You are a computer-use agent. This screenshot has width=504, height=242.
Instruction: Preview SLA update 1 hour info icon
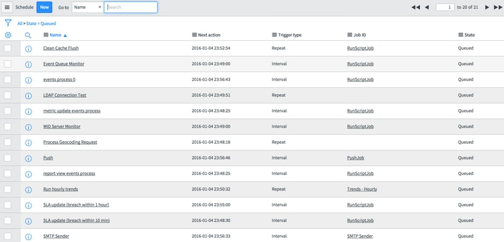coord(28,206)
